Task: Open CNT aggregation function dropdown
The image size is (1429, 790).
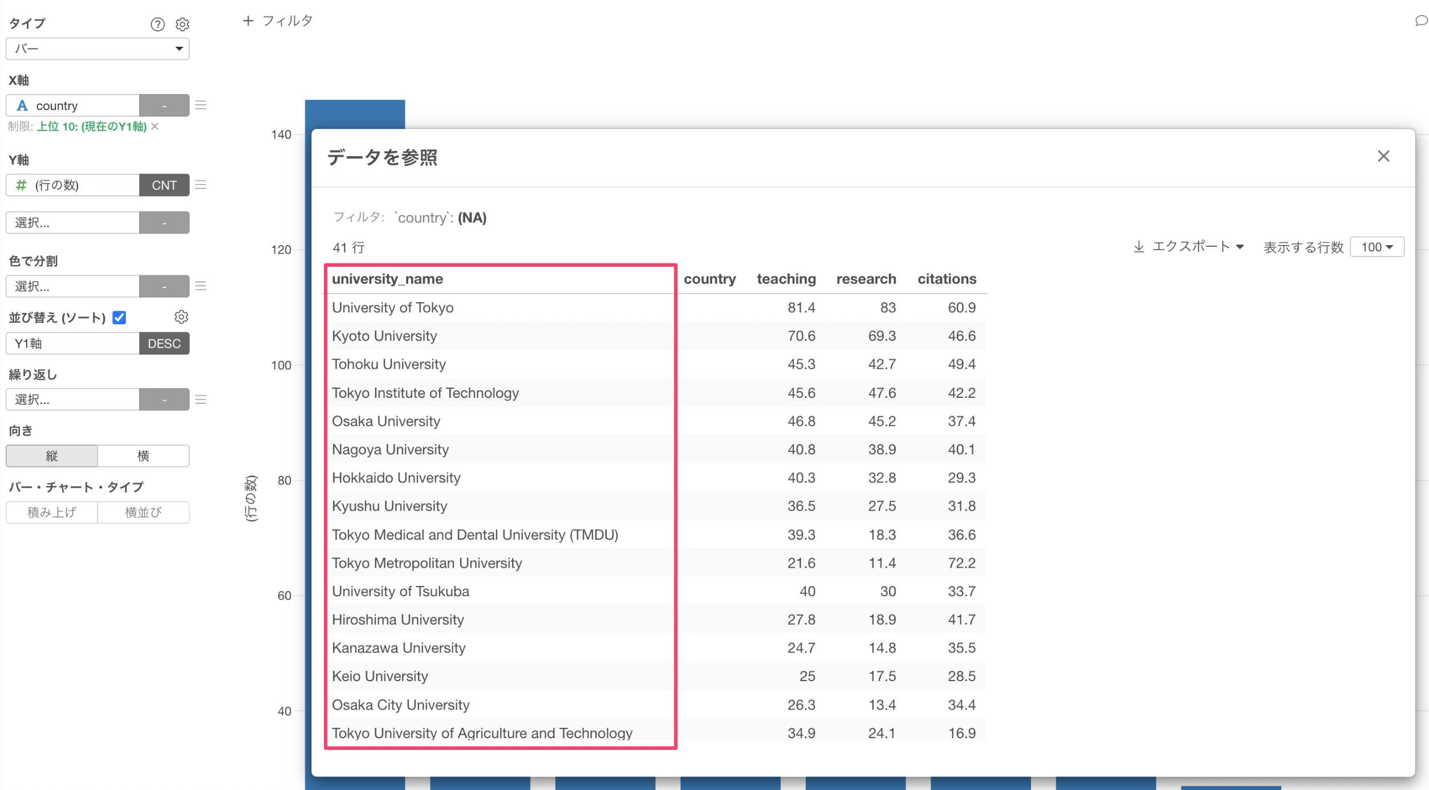Action: [164, 185]
